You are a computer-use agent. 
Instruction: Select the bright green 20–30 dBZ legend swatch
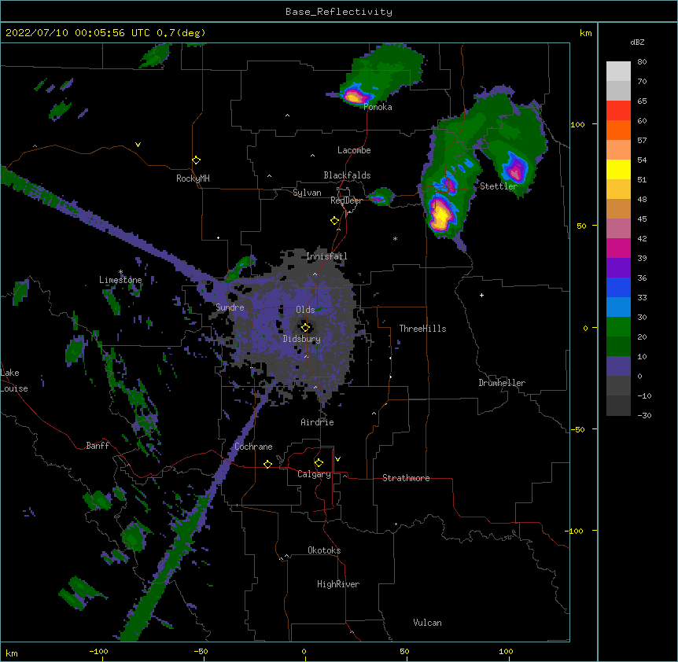pos(618,327)
